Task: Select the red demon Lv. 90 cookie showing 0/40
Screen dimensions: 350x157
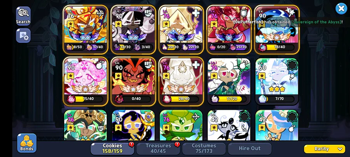Action: (x=133, y=81)
